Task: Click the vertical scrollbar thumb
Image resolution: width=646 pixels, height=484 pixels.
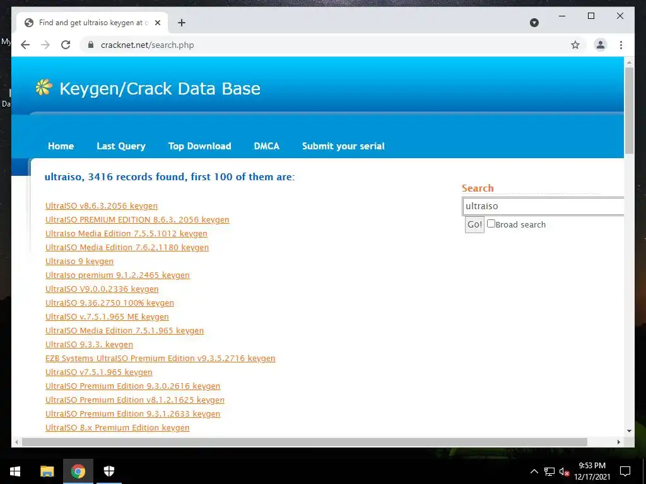Action: [x=629, y=110]
